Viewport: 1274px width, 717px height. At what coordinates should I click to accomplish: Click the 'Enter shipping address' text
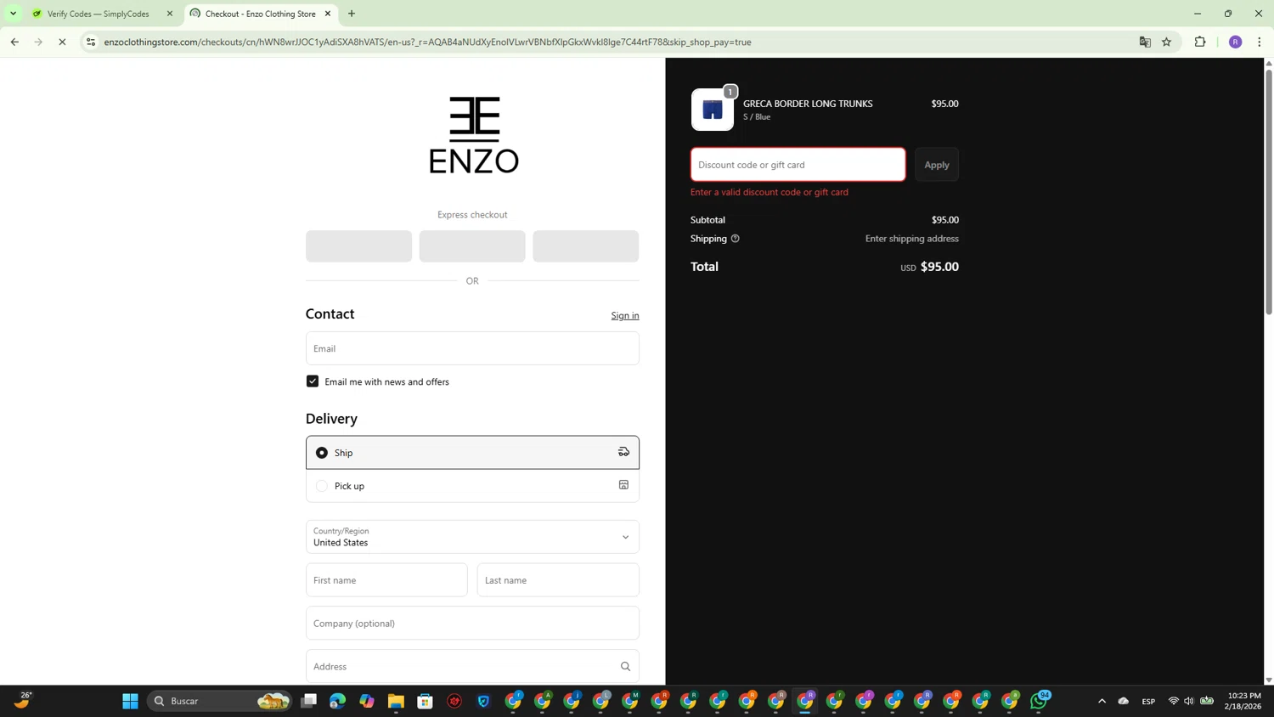912,239
